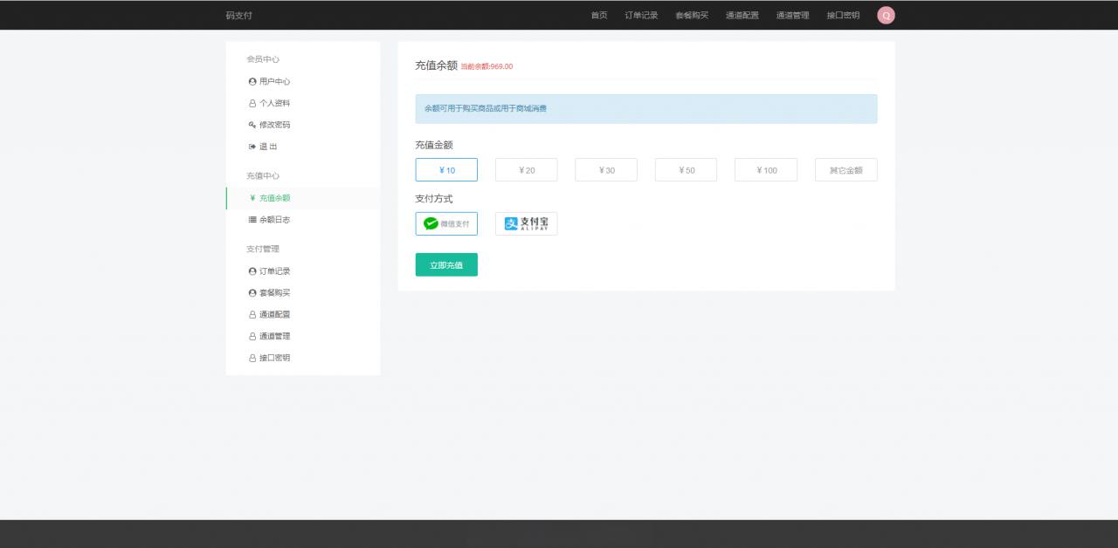Click the 充值余额 page heading
Viewport: 1118px width, 548px height.
[436, 65]
